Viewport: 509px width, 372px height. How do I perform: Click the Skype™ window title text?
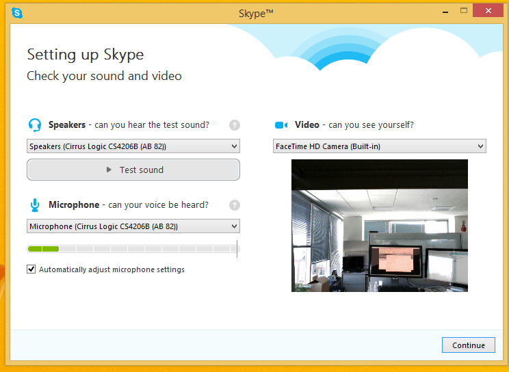coord(256,13)
